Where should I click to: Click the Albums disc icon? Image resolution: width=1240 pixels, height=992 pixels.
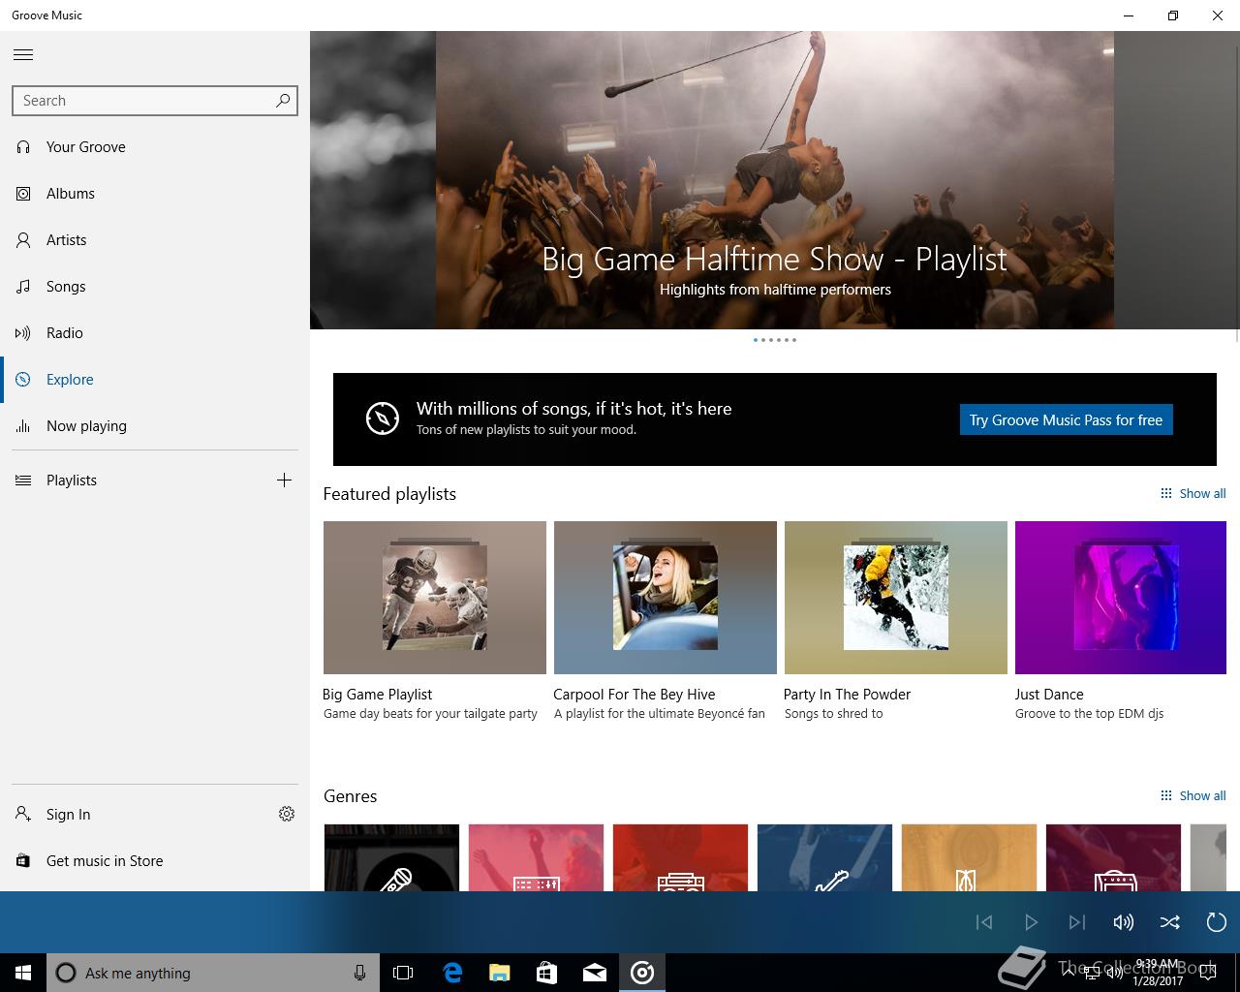pyautogui.click(x=23, y=194)
